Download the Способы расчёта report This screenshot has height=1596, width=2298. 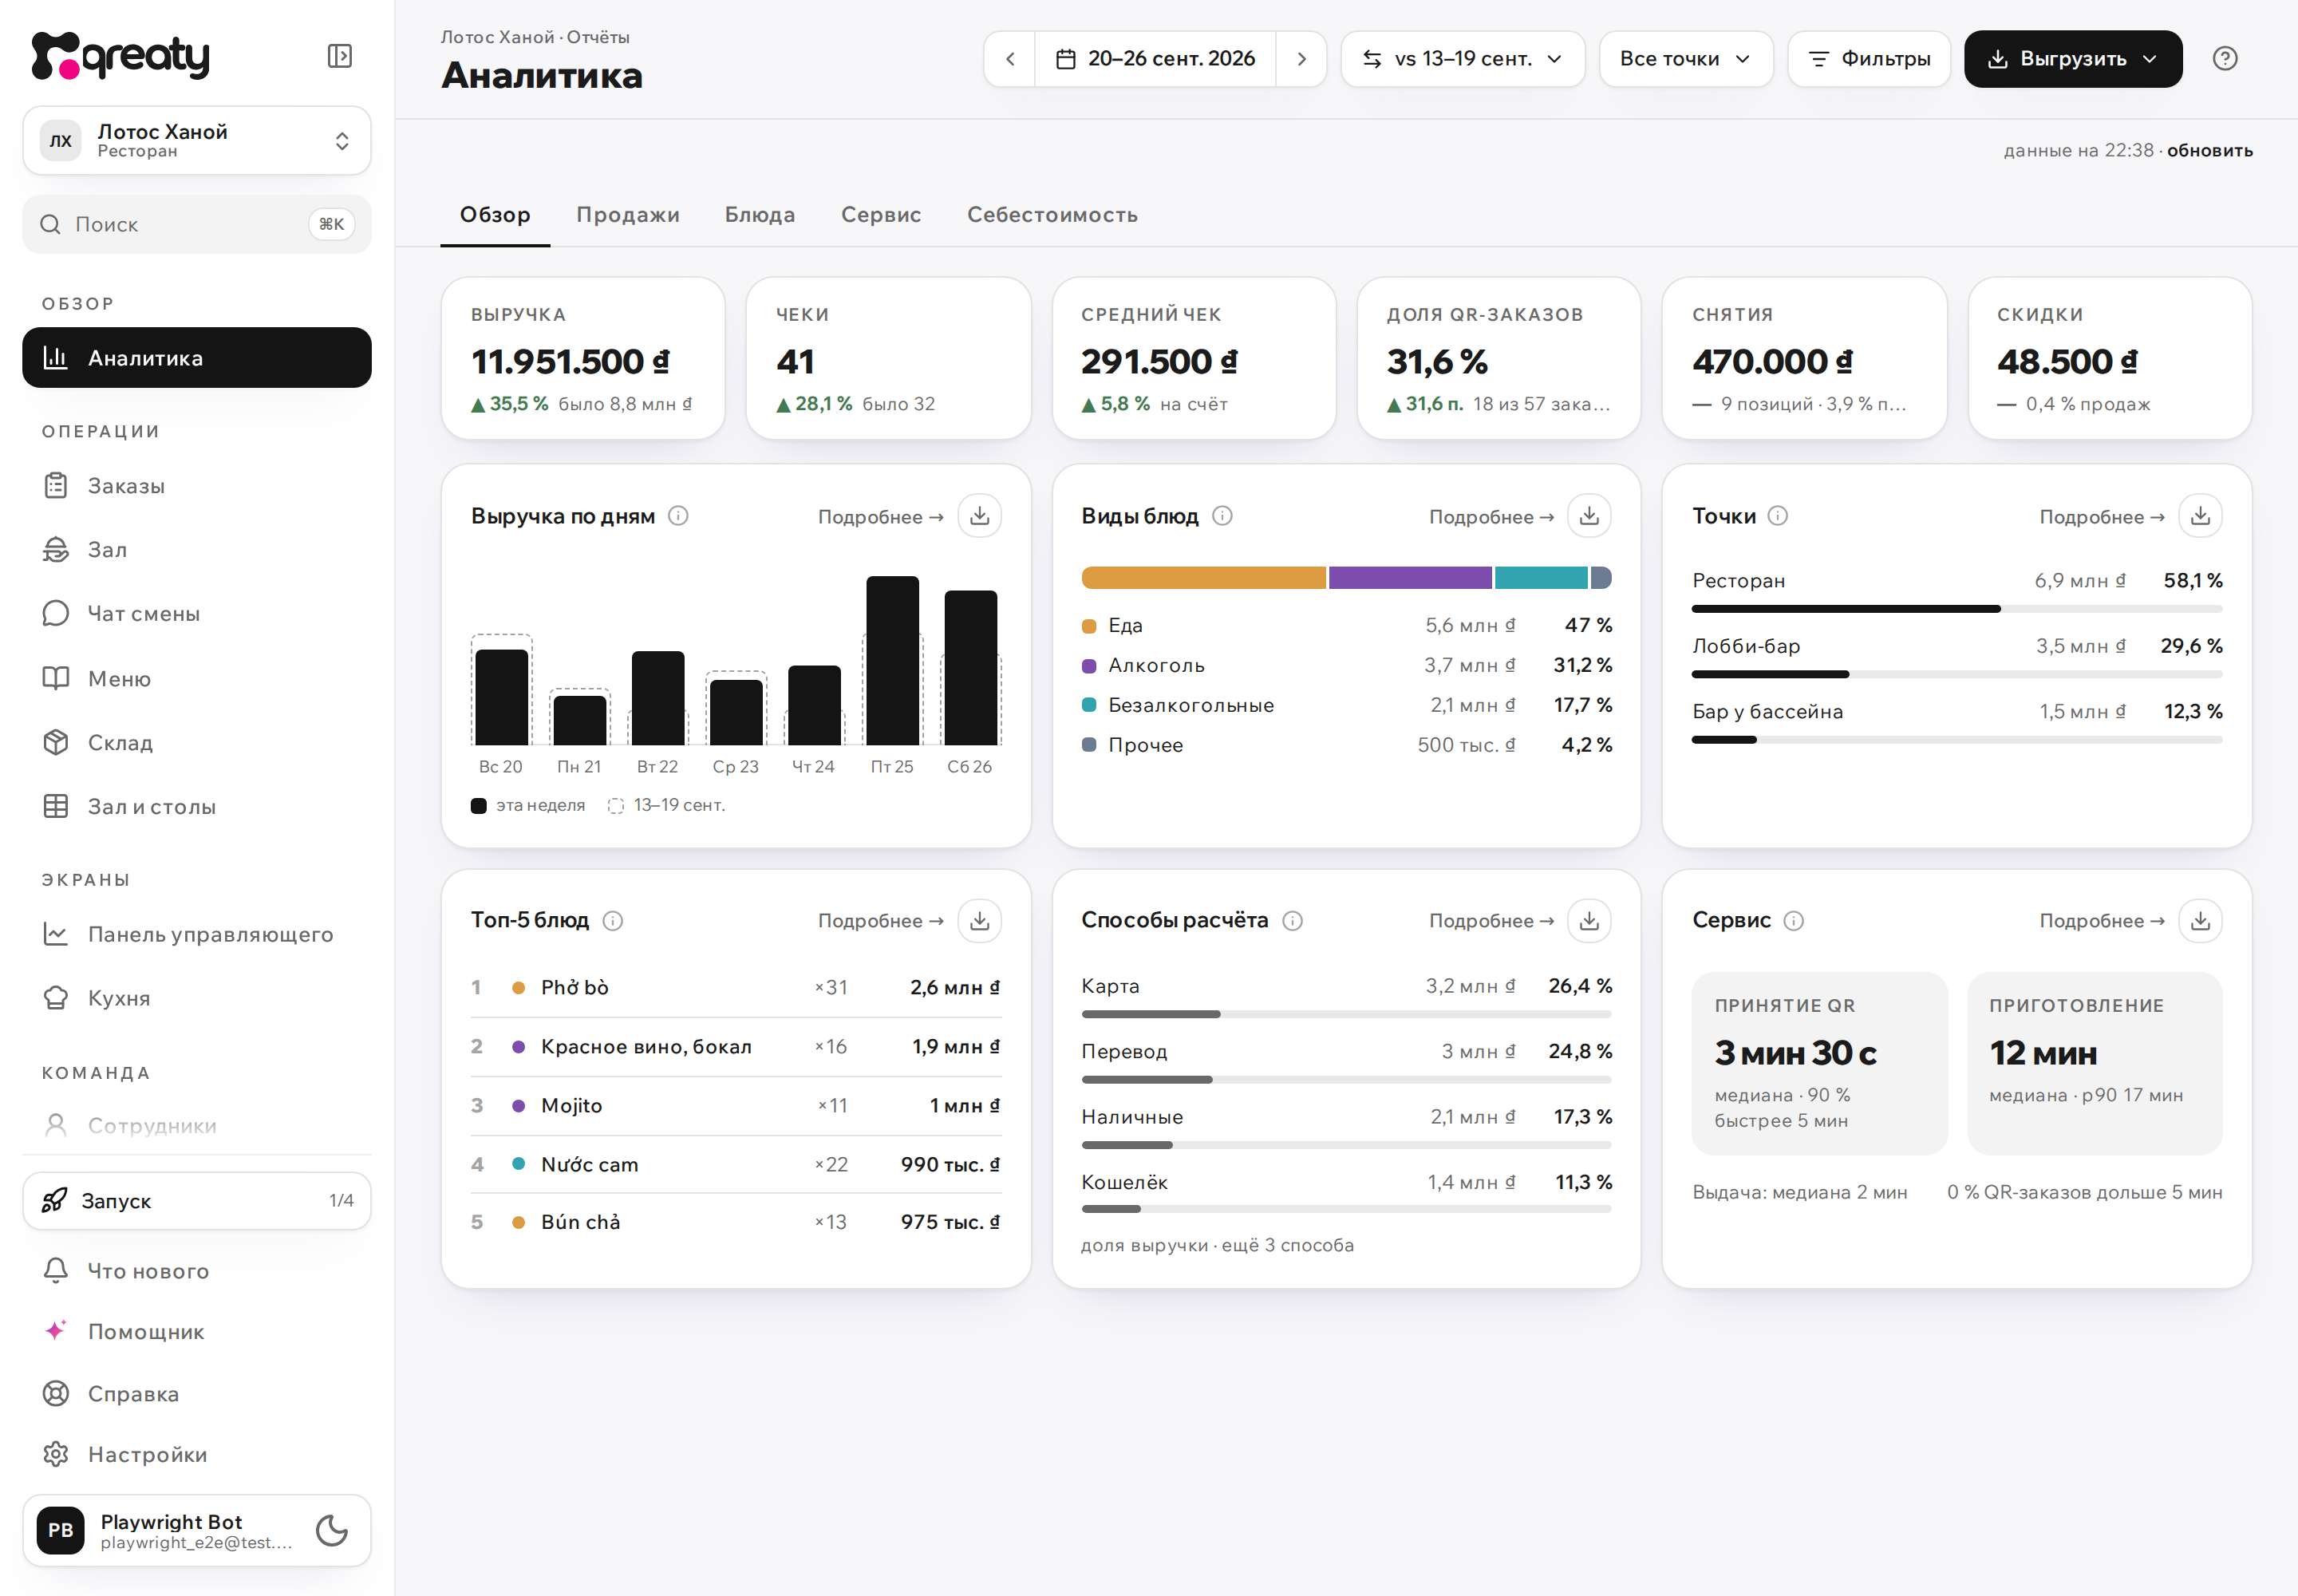(1589, 921)
